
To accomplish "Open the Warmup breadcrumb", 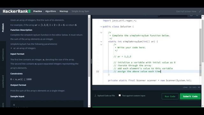I will pyautogui.click(x=64, y=11).
